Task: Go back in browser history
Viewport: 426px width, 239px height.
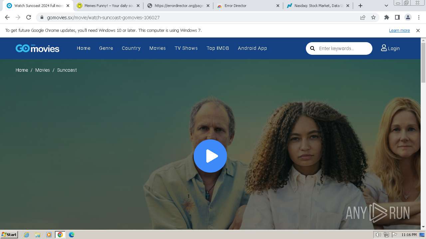Action: point(7,17)
